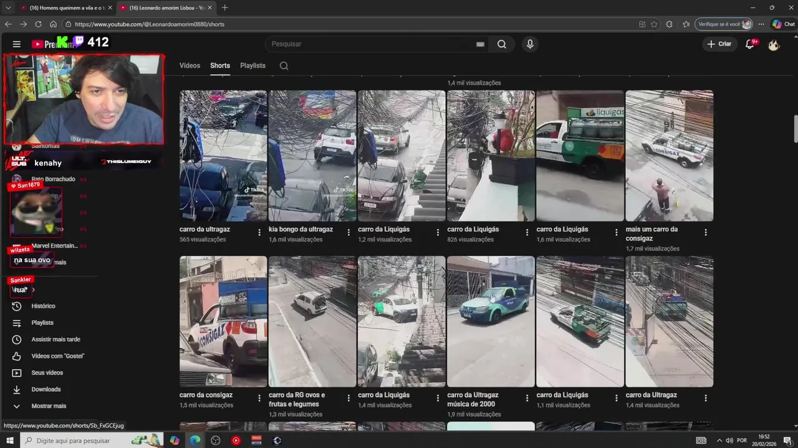The width and height of the screenshot is (798, 448).
Task: Open 'Seus vídeos' in sidebar
Action: [x=49, y=373]
